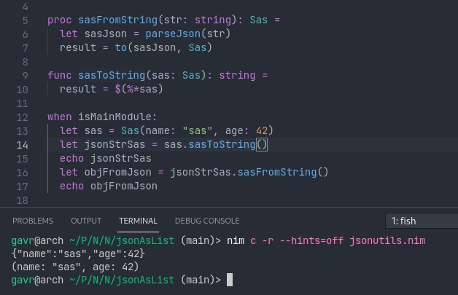Screen dimensions: 458x295
Task: Click the $(%*sas) expression on line 10
Action: [139, 89]
